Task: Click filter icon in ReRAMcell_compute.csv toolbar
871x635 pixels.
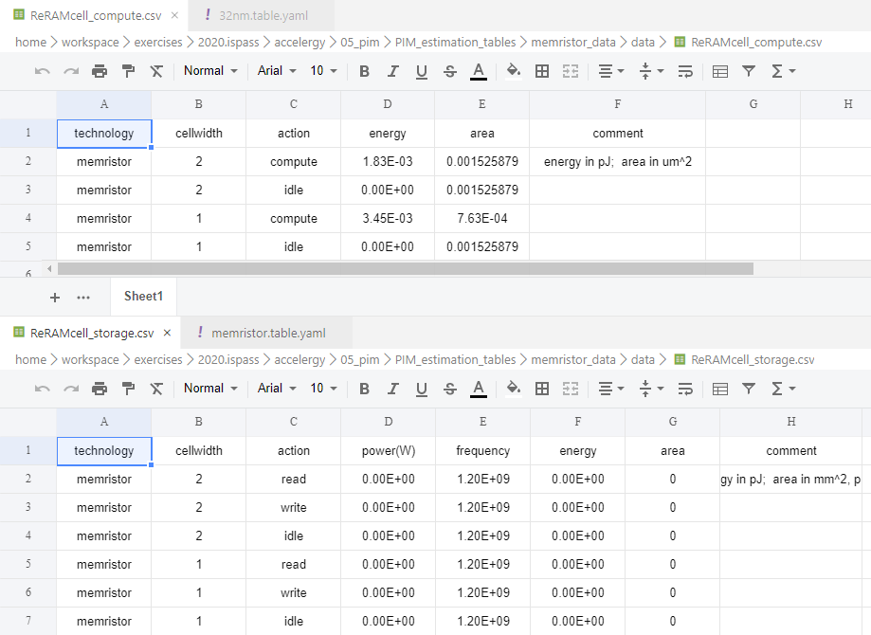Action: (x=749, y=71)
